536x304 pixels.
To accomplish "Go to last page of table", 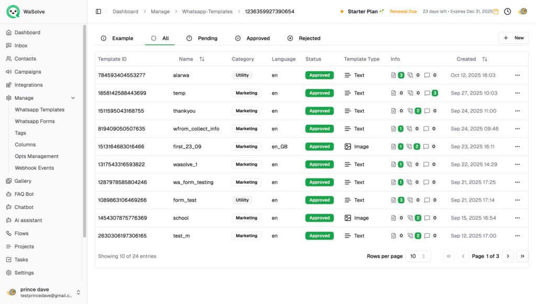I will 522,256.
